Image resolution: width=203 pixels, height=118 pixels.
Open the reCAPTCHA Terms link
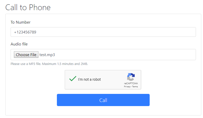tap(135, 87)
